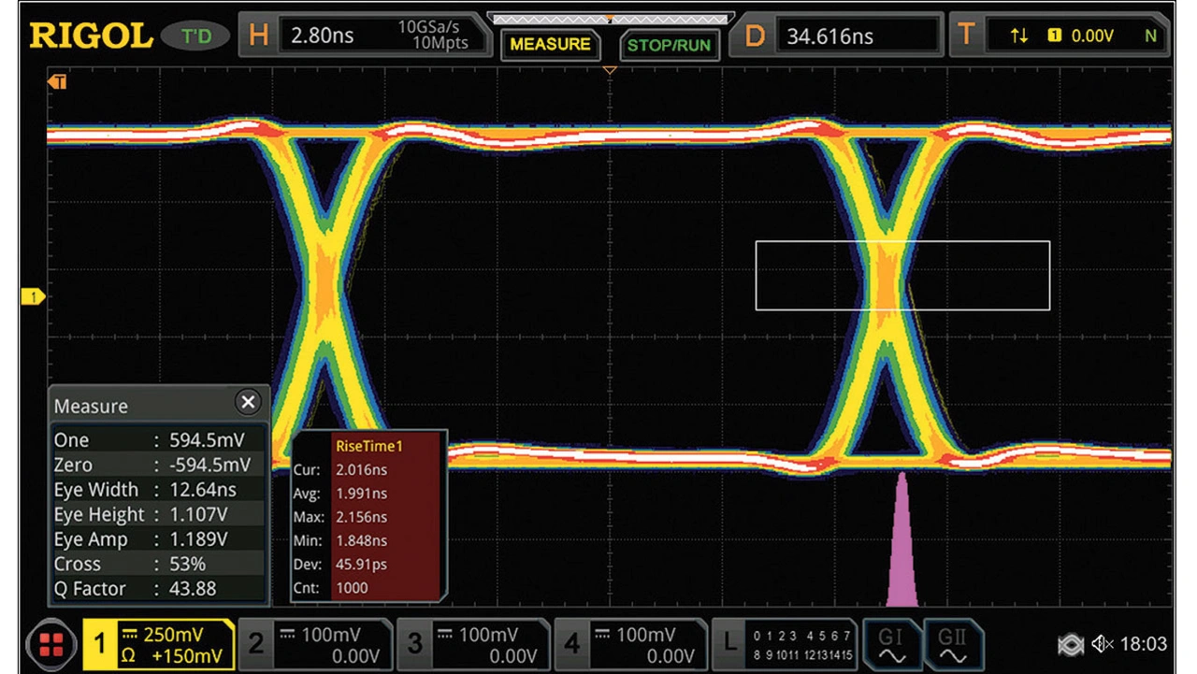Click the network connection status icon
The height and width of the screenshot is (674, 1197).
[x=1071, y=644]
